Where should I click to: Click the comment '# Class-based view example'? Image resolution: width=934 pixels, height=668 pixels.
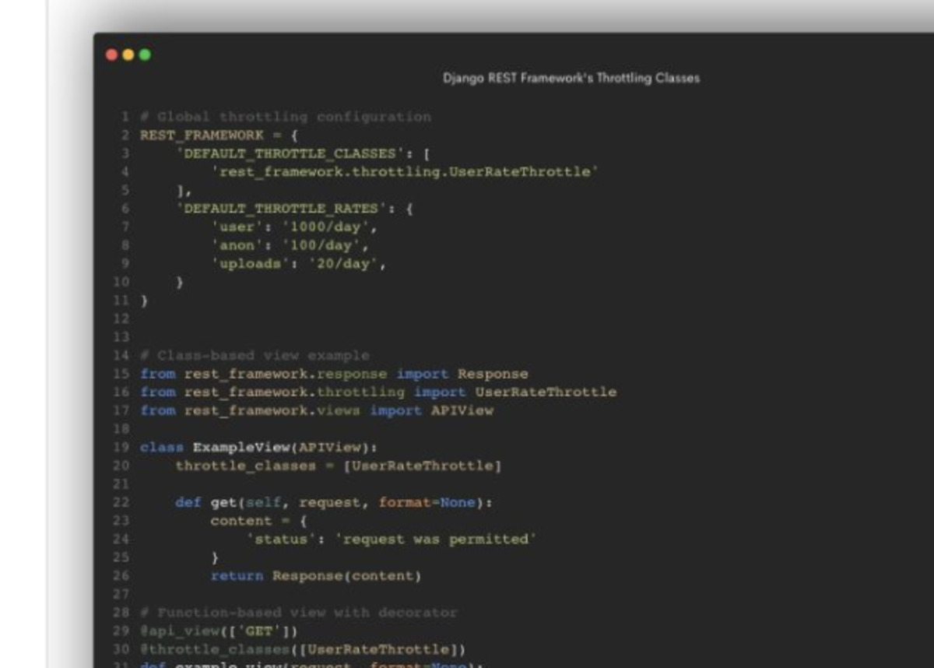click(255, 356)
